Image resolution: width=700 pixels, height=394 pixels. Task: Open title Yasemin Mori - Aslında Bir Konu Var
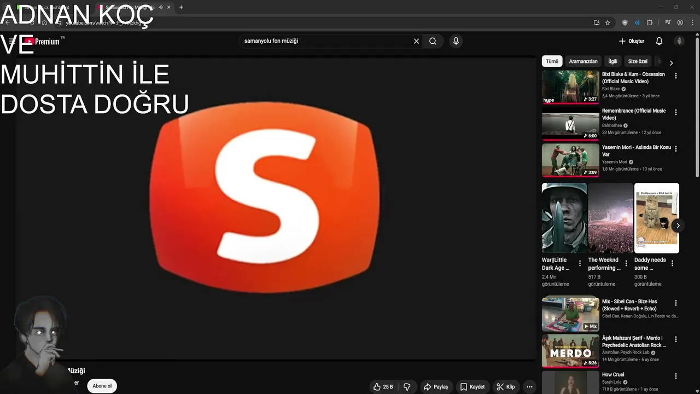click(637, 150)
